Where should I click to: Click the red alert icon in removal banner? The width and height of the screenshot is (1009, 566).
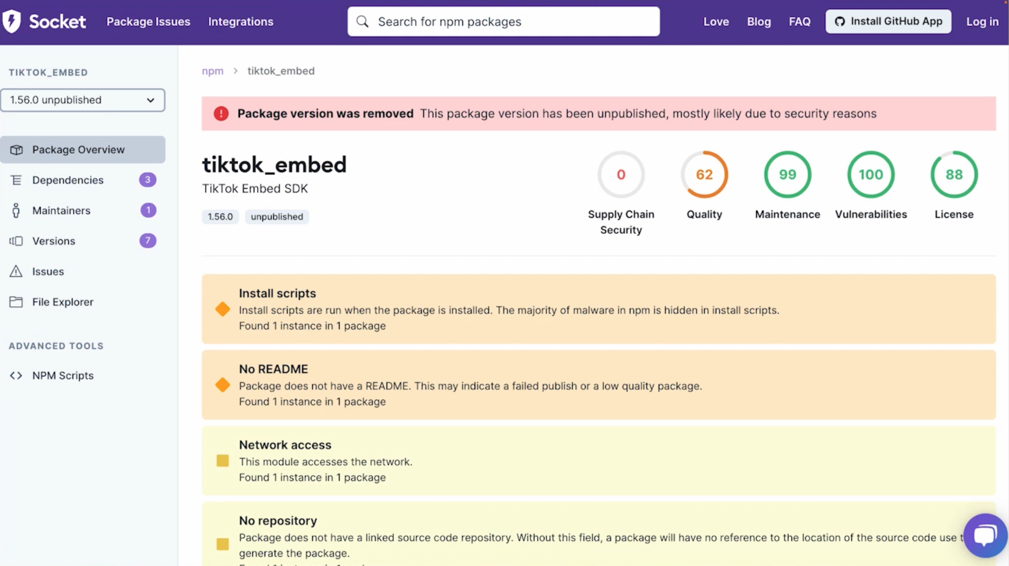coord(221,114)
